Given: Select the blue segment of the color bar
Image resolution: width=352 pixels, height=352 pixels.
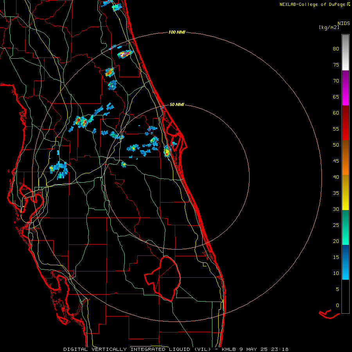Looking at the screenshot, I should coord(345,262).
